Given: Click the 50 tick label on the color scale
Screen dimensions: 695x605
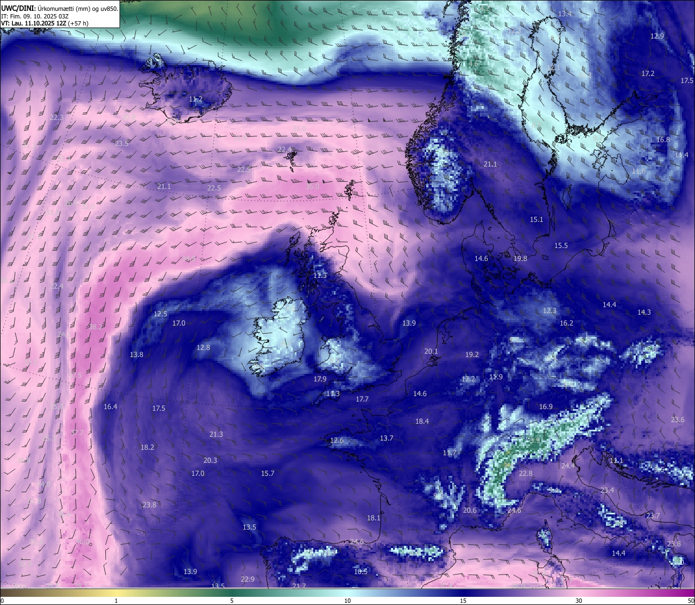Looking at the screenshot, I should pos(691,600).
